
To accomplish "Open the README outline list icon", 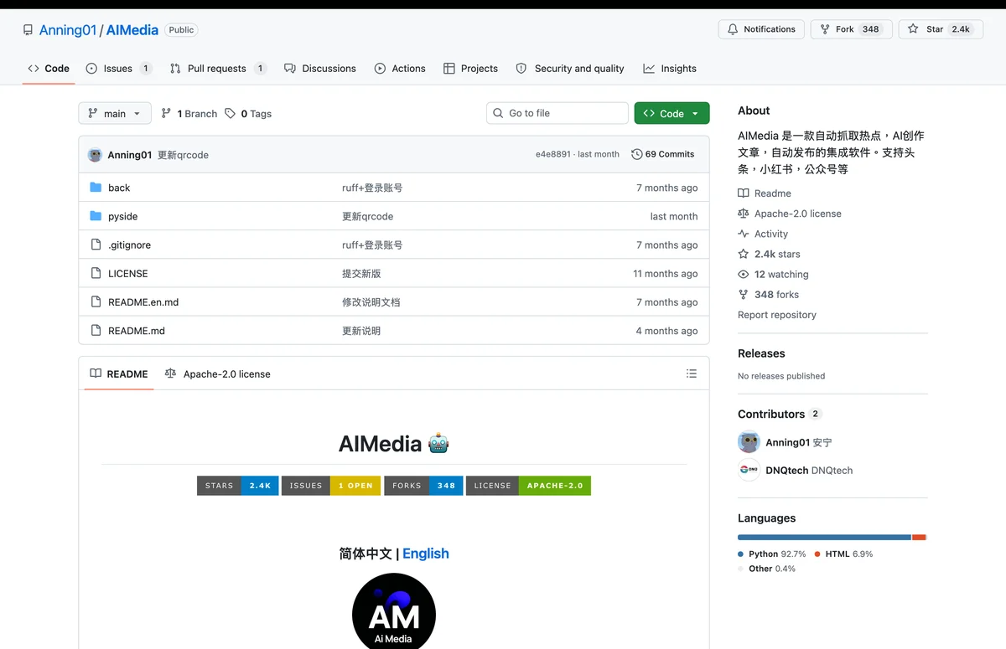I will [692, 373].
